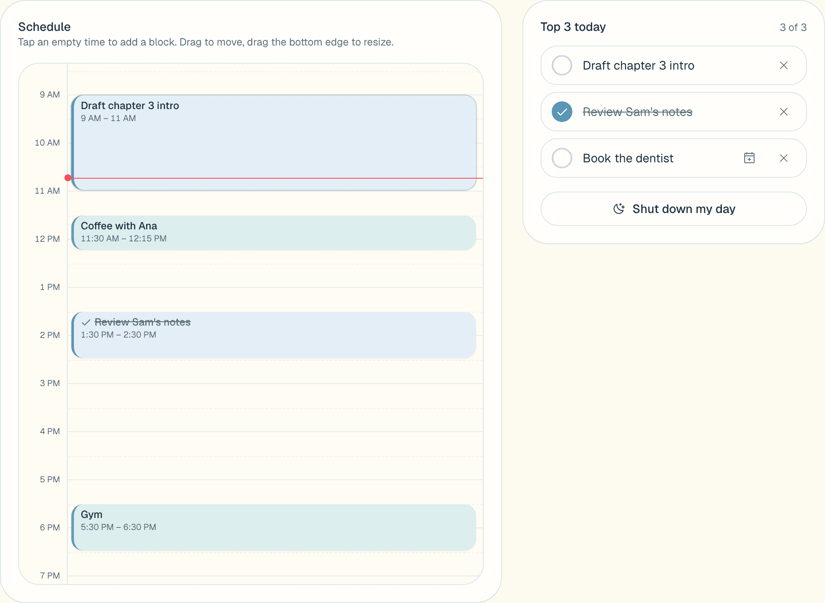Click the 5:30 PM – 6:30 PM time text
This screenshot has height=603, width=825.
[119, 527]
